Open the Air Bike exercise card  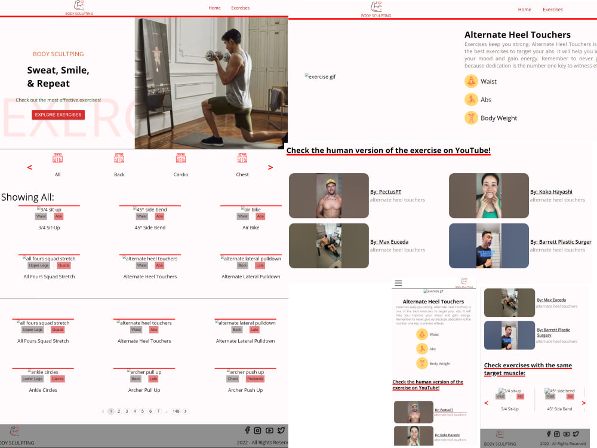(251, 218)
